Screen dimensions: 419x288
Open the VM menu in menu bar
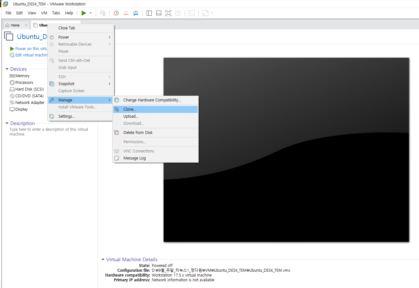(44, 13)
